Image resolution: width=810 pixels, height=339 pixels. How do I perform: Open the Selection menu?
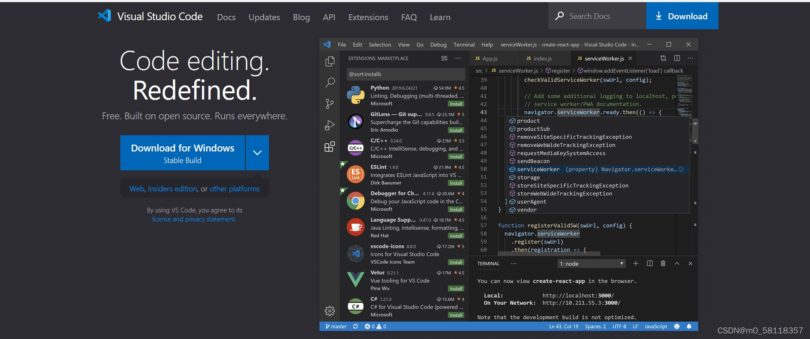[x=380, y=45]
